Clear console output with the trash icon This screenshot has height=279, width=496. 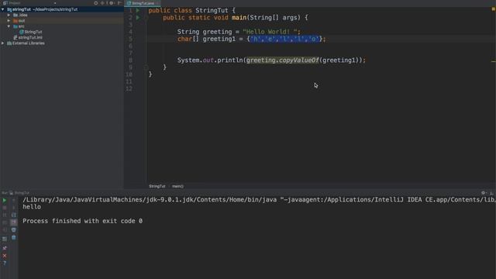pos(14,237)
